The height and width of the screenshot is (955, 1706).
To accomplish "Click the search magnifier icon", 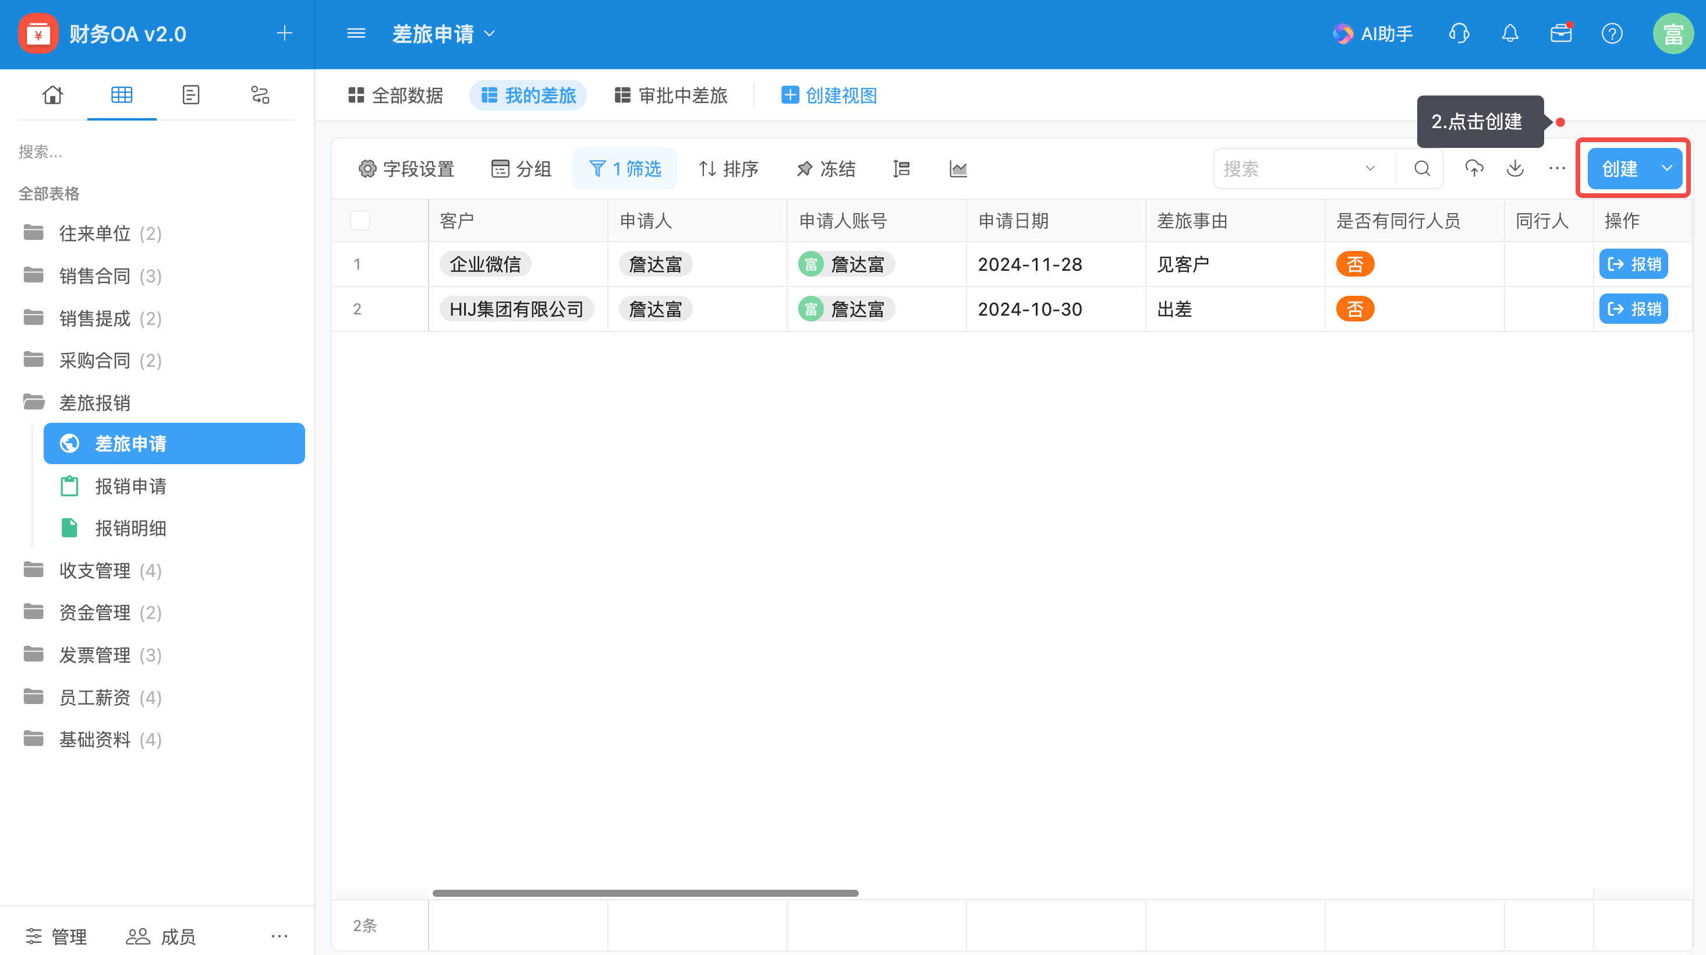I will coord(1422,169).
